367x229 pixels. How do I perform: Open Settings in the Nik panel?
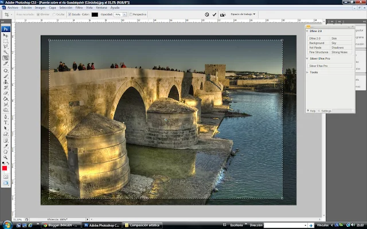[x=325, y=111]
